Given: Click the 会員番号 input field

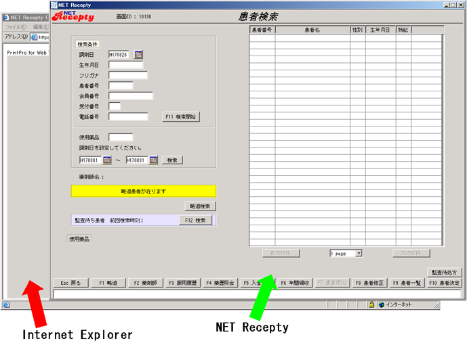Looking at the screenshot, I should (x=131, y=96).
